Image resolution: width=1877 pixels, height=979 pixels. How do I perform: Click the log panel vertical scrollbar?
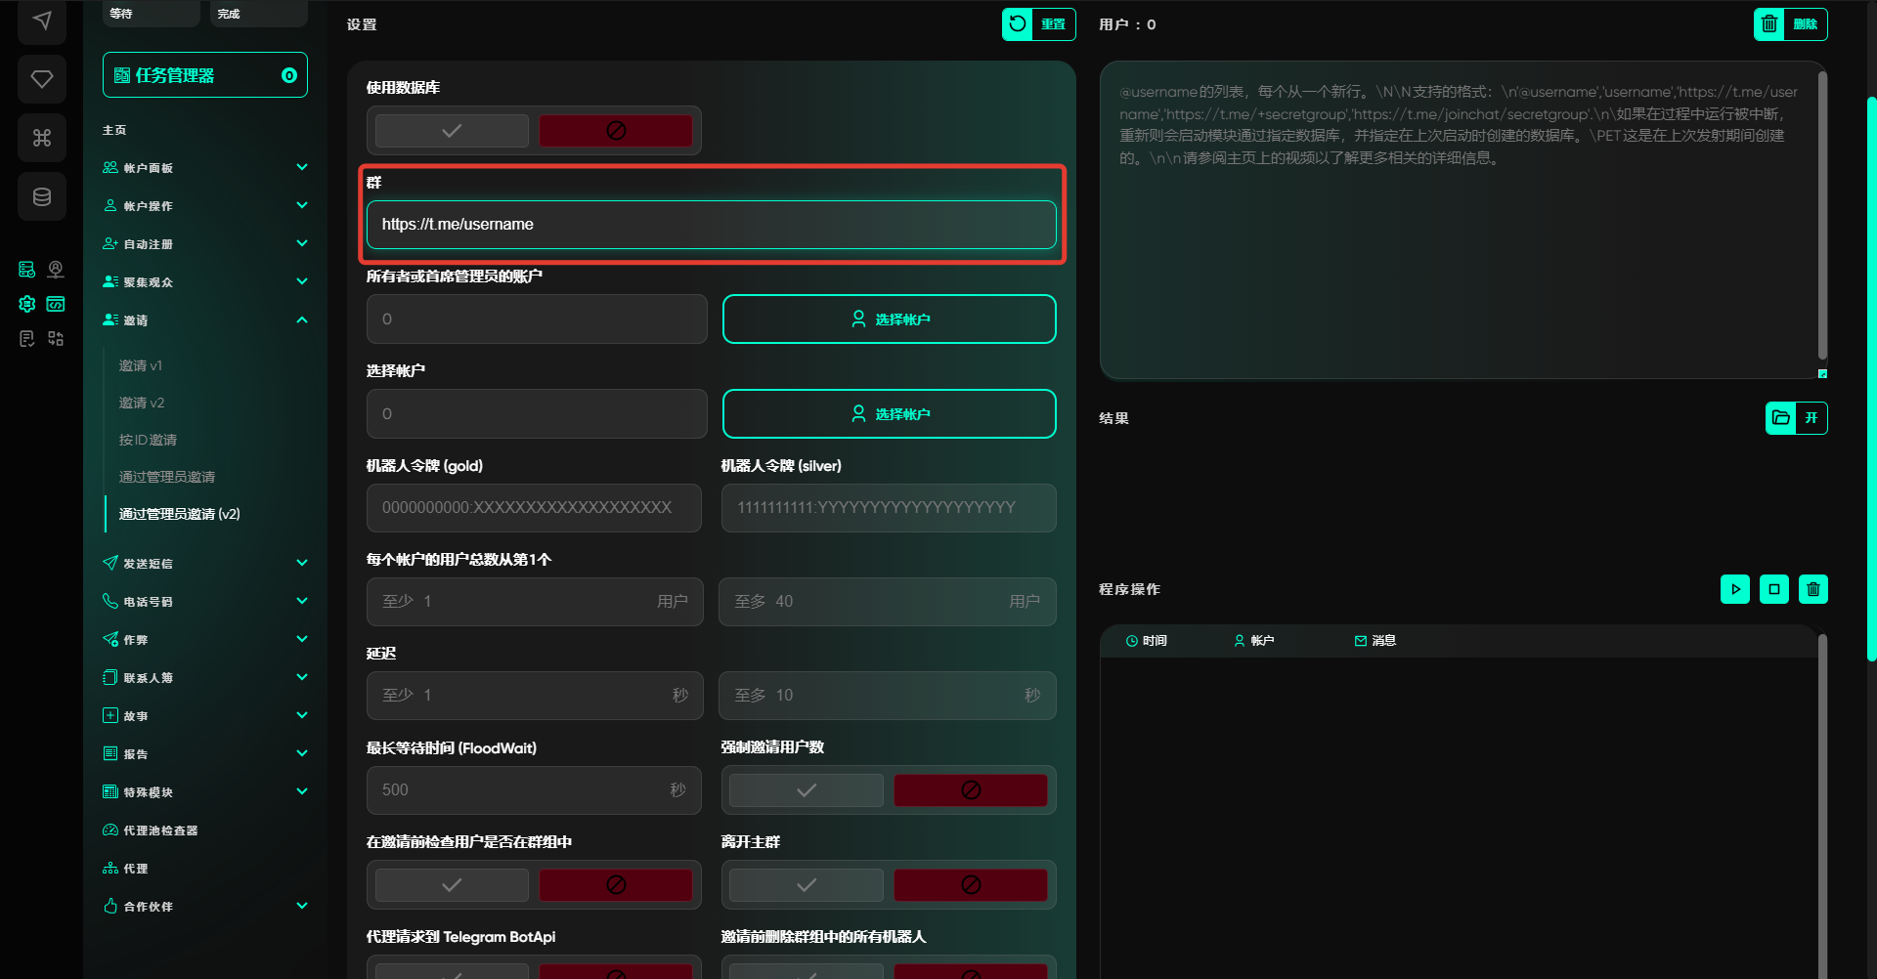point(1821,801)
